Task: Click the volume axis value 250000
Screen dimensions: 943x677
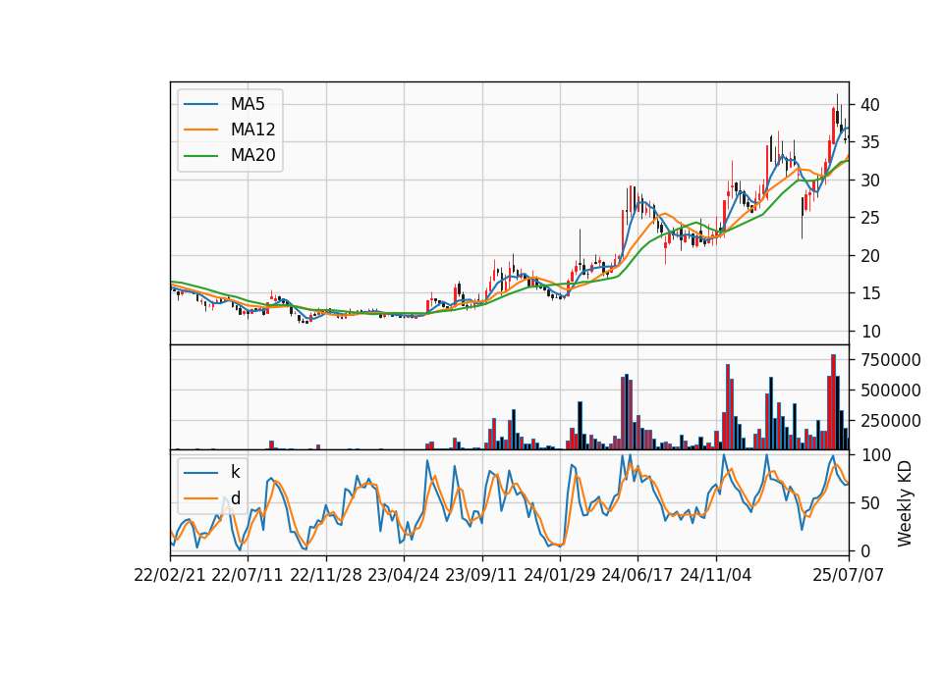Action: click(x=890, y=421)
